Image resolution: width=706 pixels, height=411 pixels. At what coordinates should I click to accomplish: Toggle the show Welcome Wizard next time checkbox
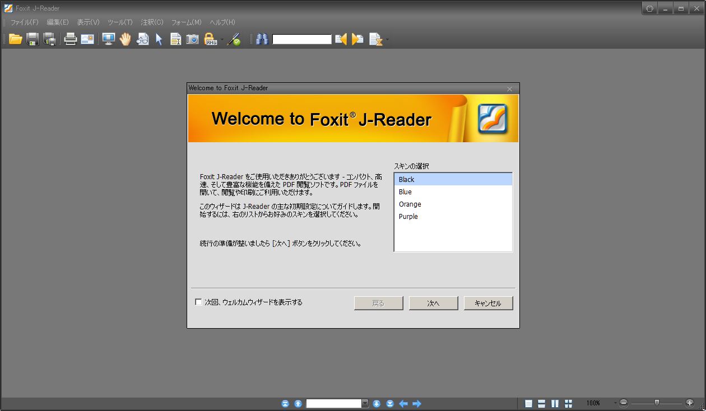click(198, 302)
